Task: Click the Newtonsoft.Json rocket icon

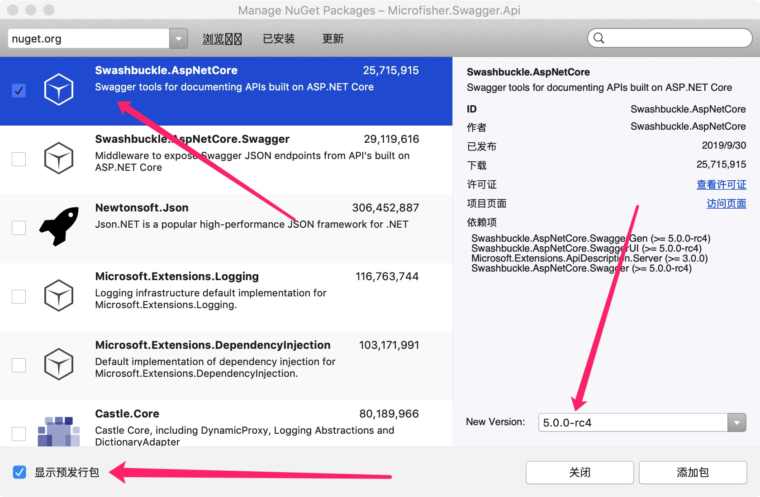Action: pos(59,226)
